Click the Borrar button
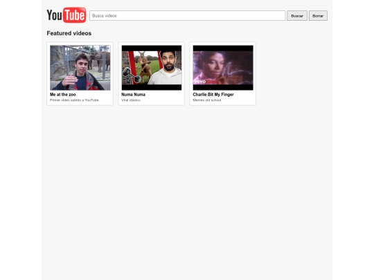The image size is (374, 280). pyautogui.click(x=318, y=16)
